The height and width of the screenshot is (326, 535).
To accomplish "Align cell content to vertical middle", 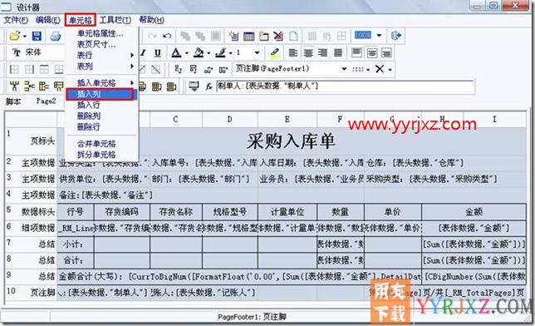I will pos(371,52).
